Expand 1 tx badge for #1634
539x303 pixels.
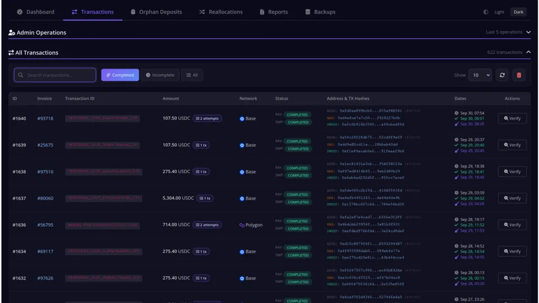(201, 251)
